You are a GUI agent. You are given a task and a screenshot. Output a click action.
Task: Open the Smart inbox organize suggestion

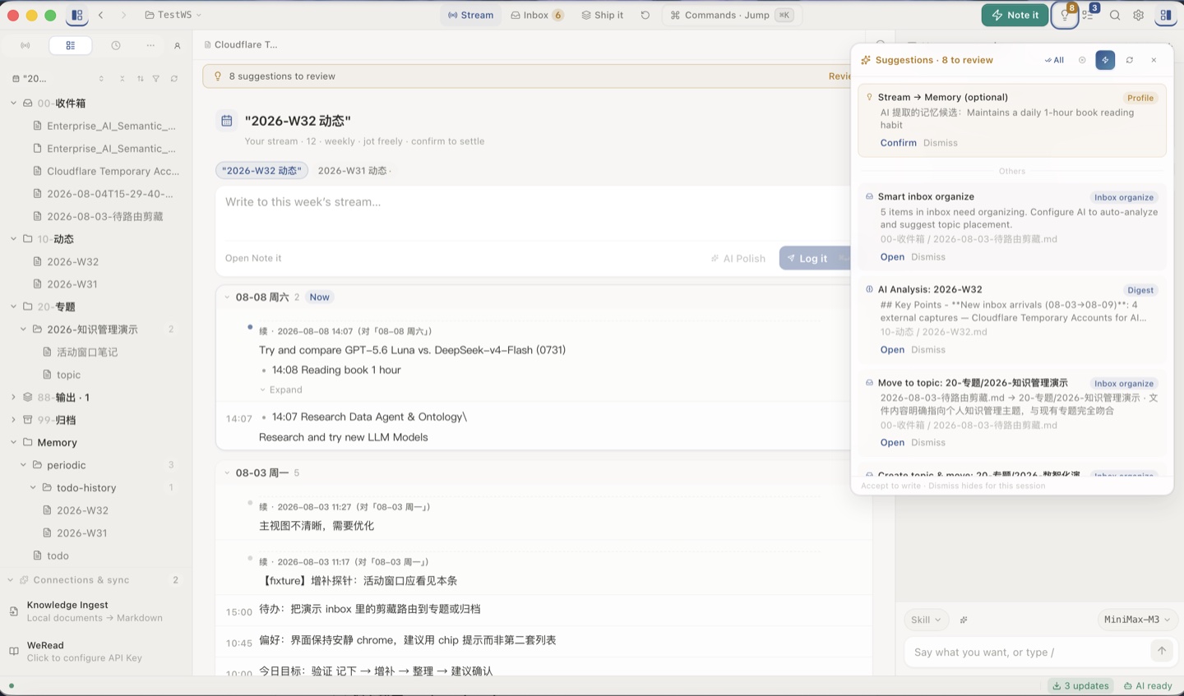pos(892,257)
